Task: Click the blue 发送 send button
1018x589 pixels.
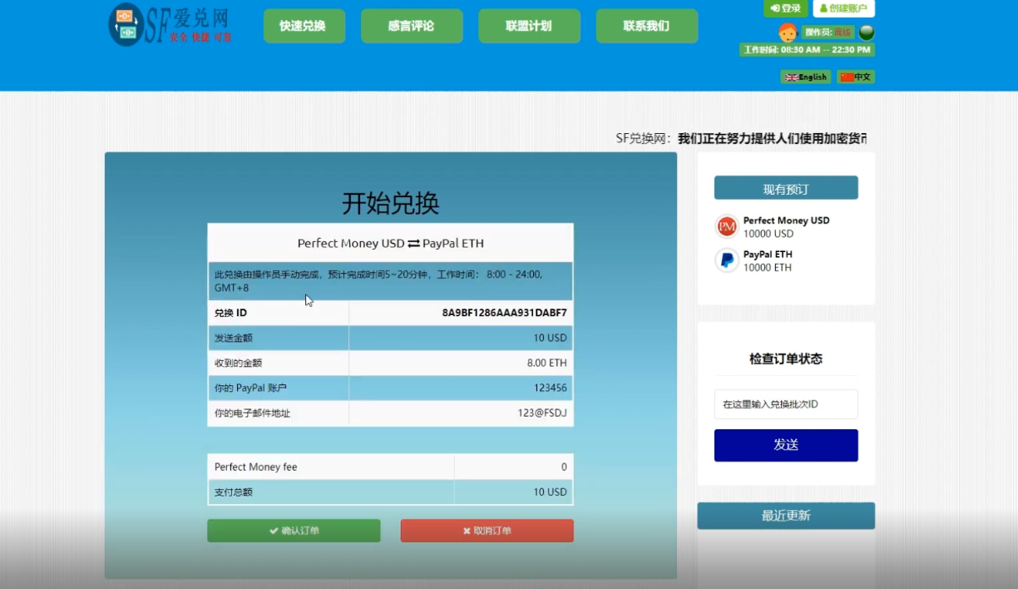Action: (785, 445)
